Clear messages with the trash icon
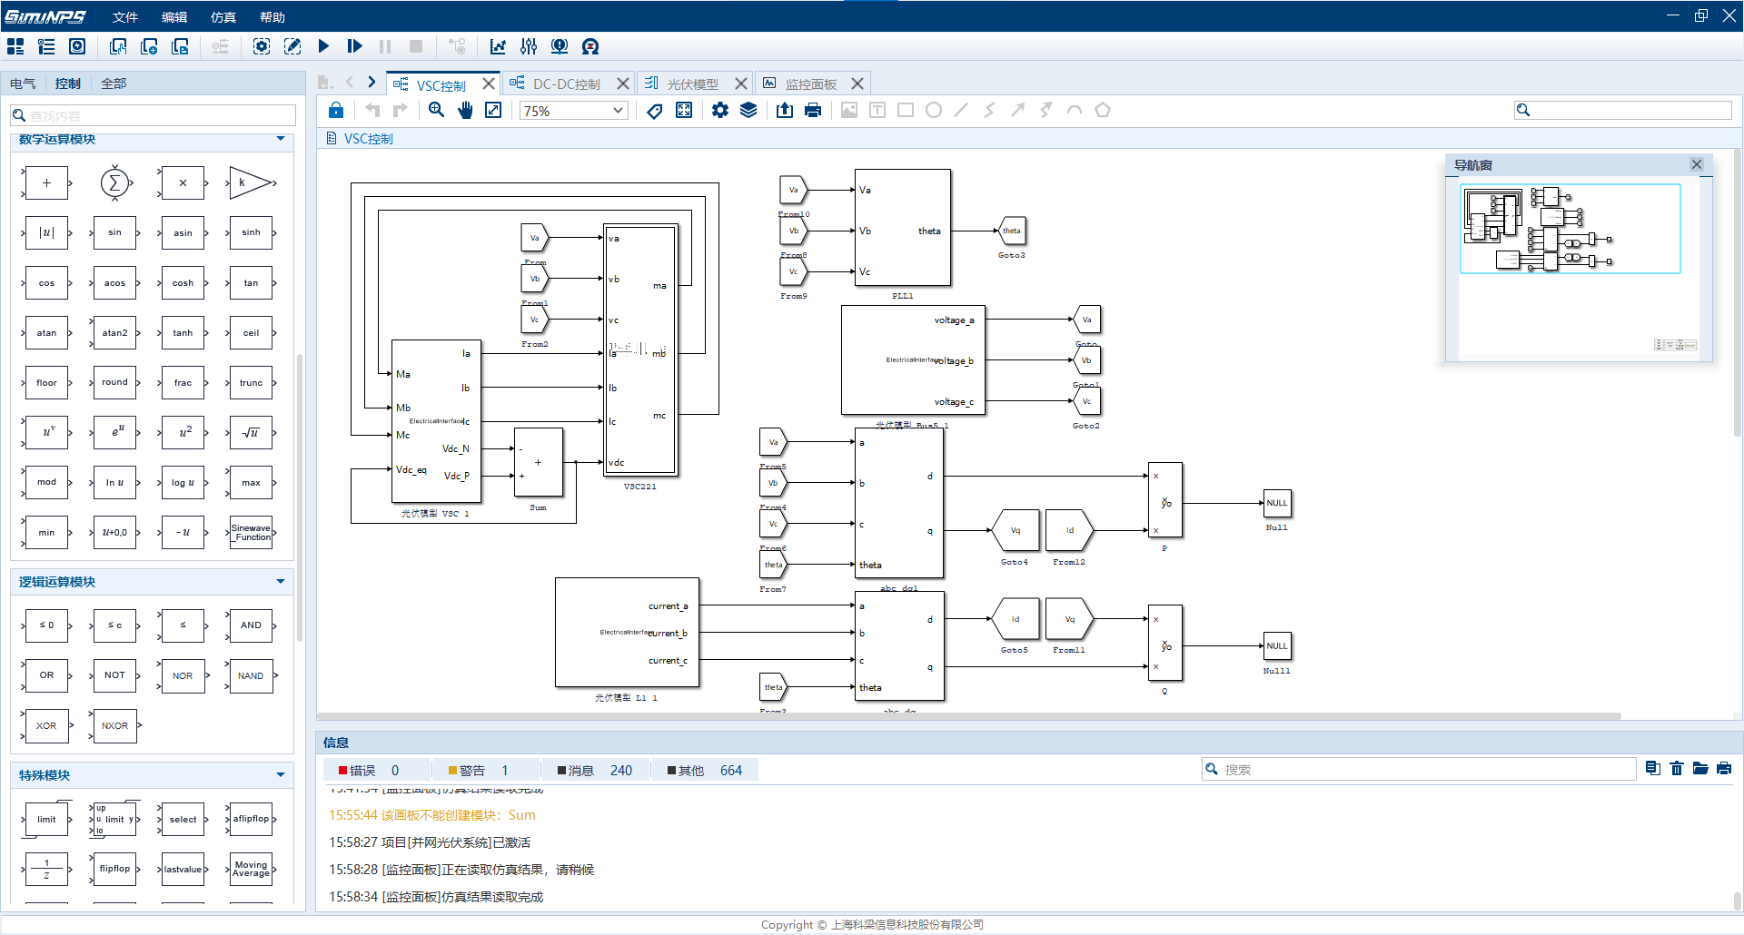 (x=1677, y=769)
